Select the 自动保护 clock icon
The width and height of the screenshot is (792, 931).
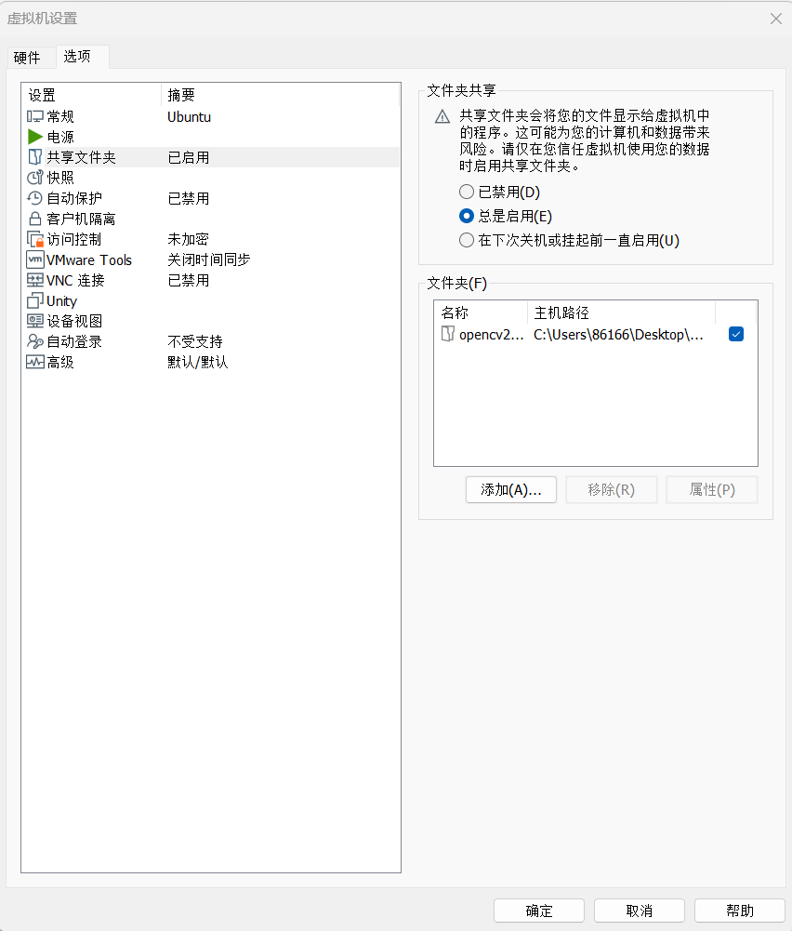click(35, 198)
